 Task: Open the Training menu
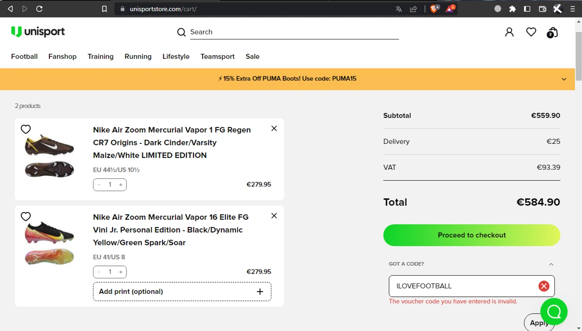pyautogui.click(x=100, y=57)
